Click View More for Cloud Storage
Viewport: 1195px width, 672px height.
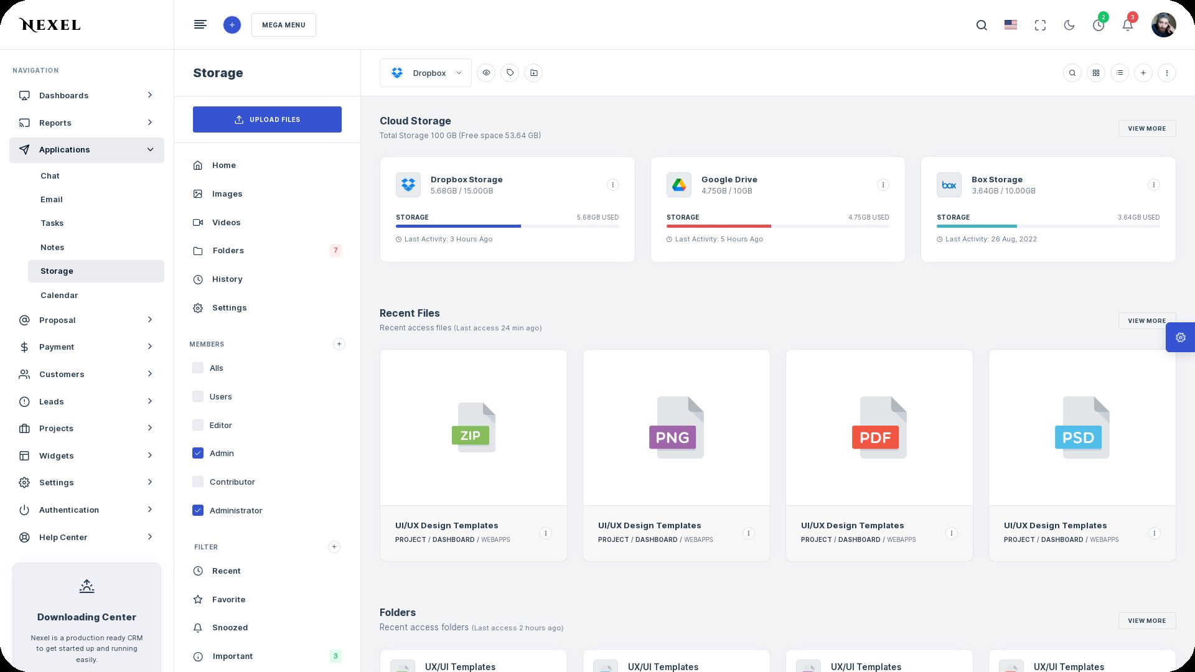[x=1146, y=128]
